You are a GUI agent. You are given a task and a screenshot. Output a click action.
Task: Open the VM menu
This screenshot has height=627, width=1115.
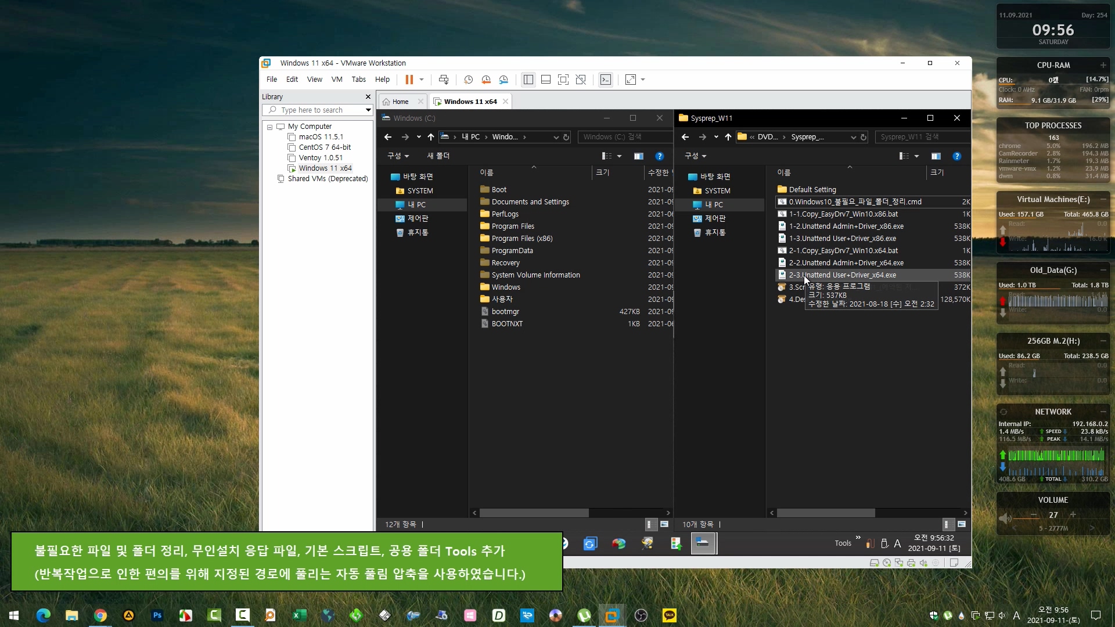(336, 80)
